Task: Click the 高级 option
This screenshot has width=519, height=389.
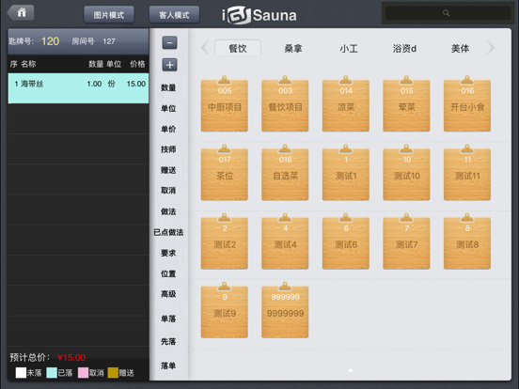Action: pos(168,294)
